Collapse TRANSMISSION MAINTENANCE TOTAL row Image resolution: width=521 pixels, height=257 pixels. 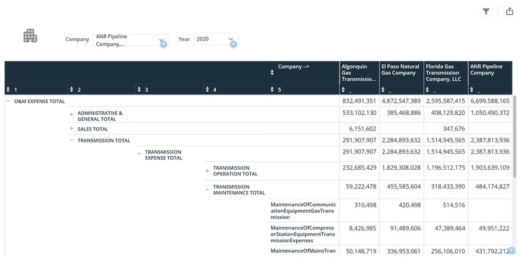pos(207,190)
